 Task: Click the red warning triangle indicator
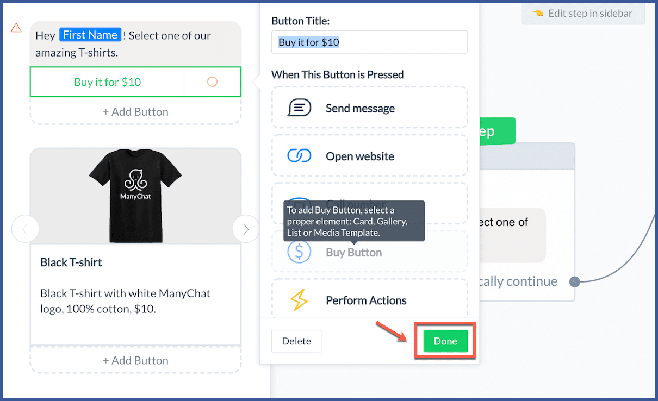click(x=16, y=27)
